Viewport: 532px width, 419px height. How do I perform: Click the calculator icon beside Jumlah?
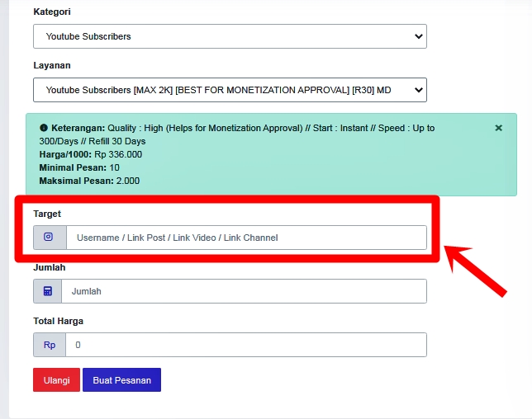(x=48, y=291)
